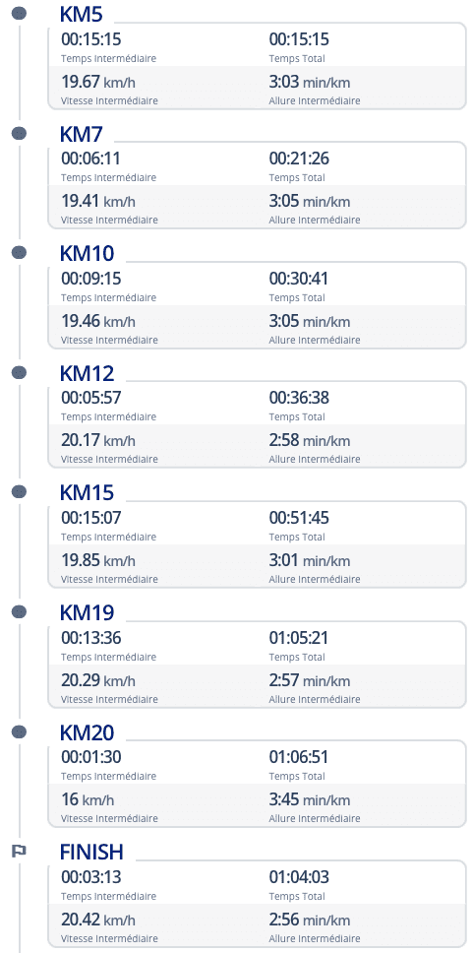Viewport: 473px width, 953px height.
Task: Click the KM5 pace 3:03 min/km
Action: [x=310, y=82]
